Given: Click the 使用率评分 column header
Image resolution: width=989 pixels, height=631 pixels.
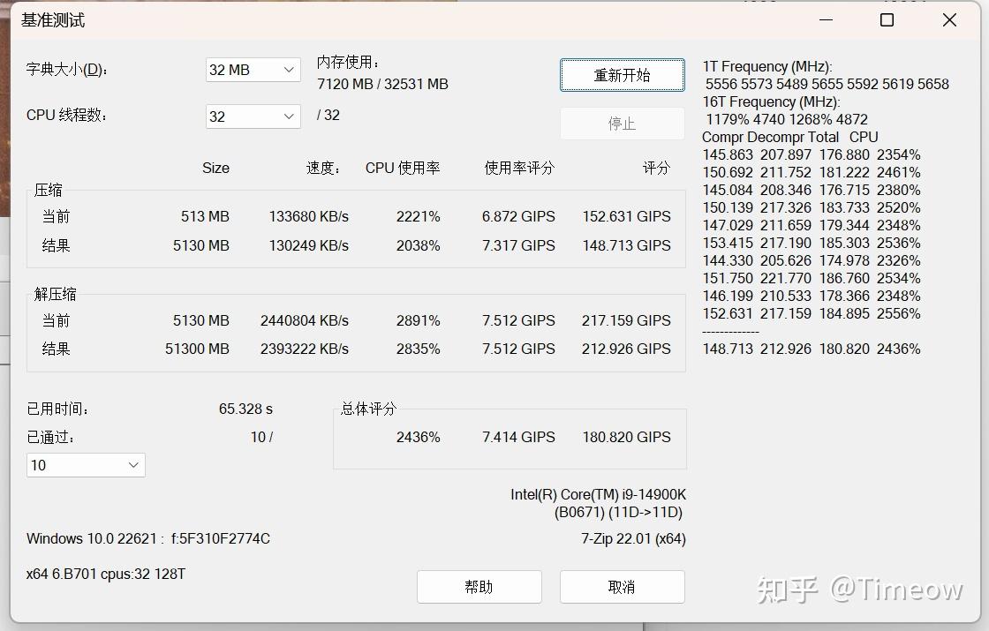Looking at the screenshot, I should click(519, 168).
